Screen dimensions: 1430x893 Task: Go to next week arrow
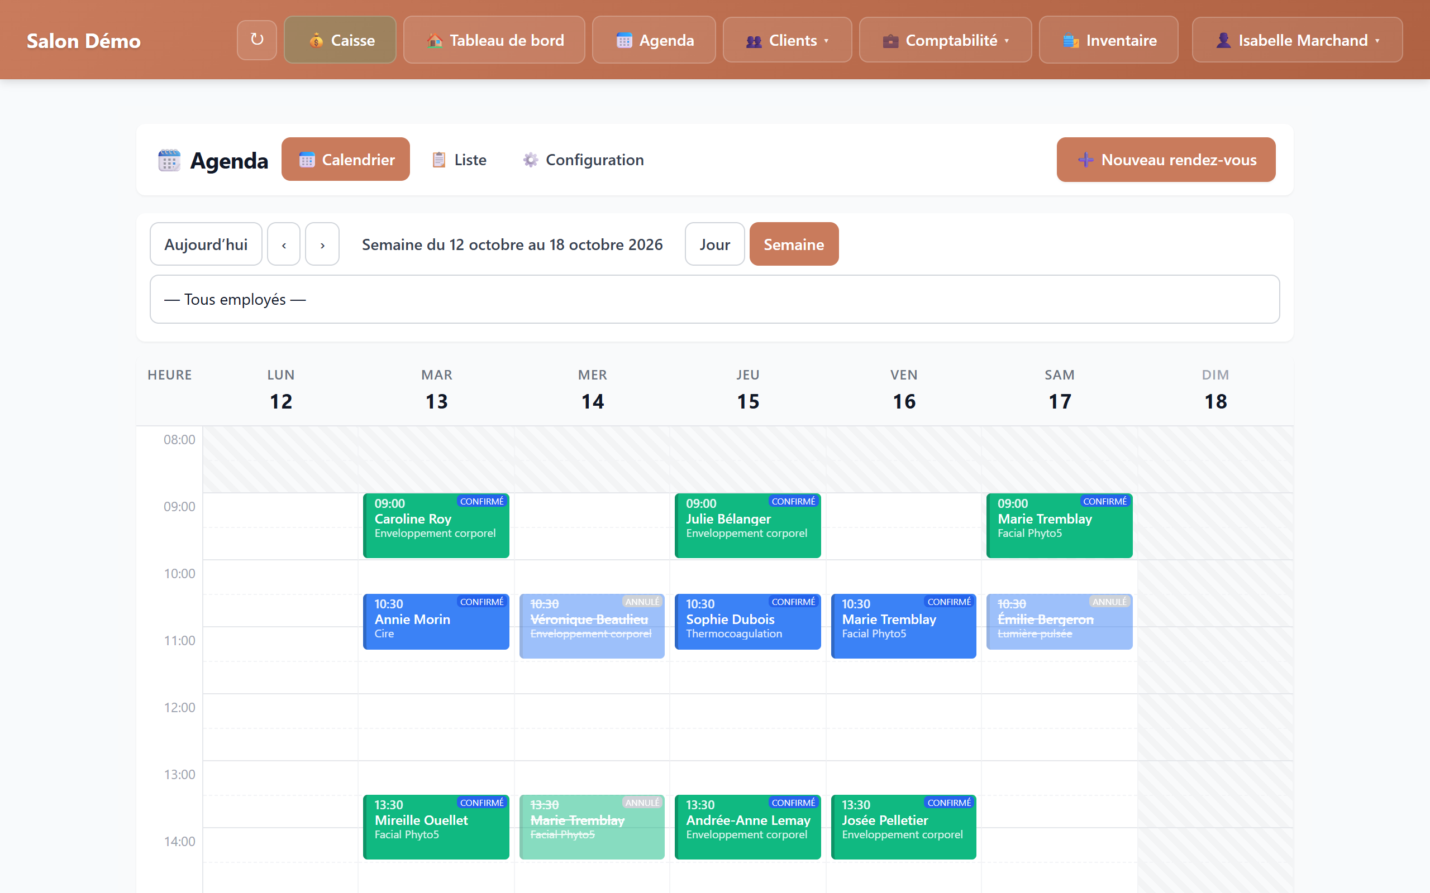[x=322, y=244]
